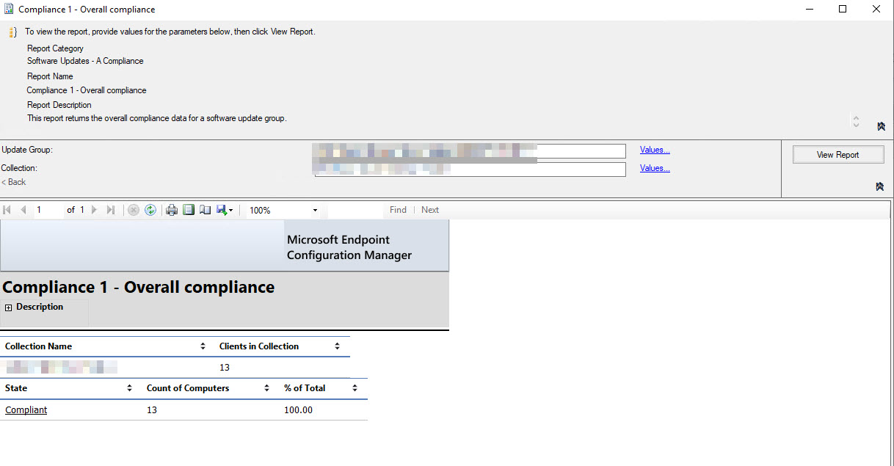The height and width of the screenshot is (466, 894).
Task: Pin the report header pane
Action: (x=881, y=125)
